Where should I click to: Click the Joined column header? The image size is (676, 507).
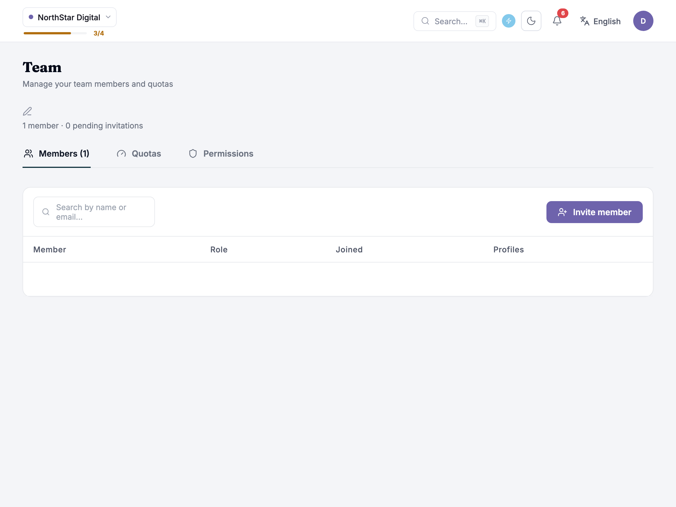click(349, 250)
